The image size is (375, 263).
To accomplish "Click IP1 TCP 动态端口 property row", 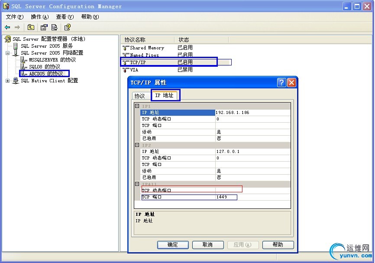I will click(x=215, y=119).
